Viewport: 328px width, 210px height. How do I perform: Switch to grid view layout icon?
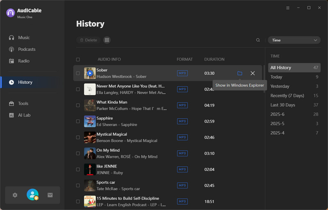107,40
